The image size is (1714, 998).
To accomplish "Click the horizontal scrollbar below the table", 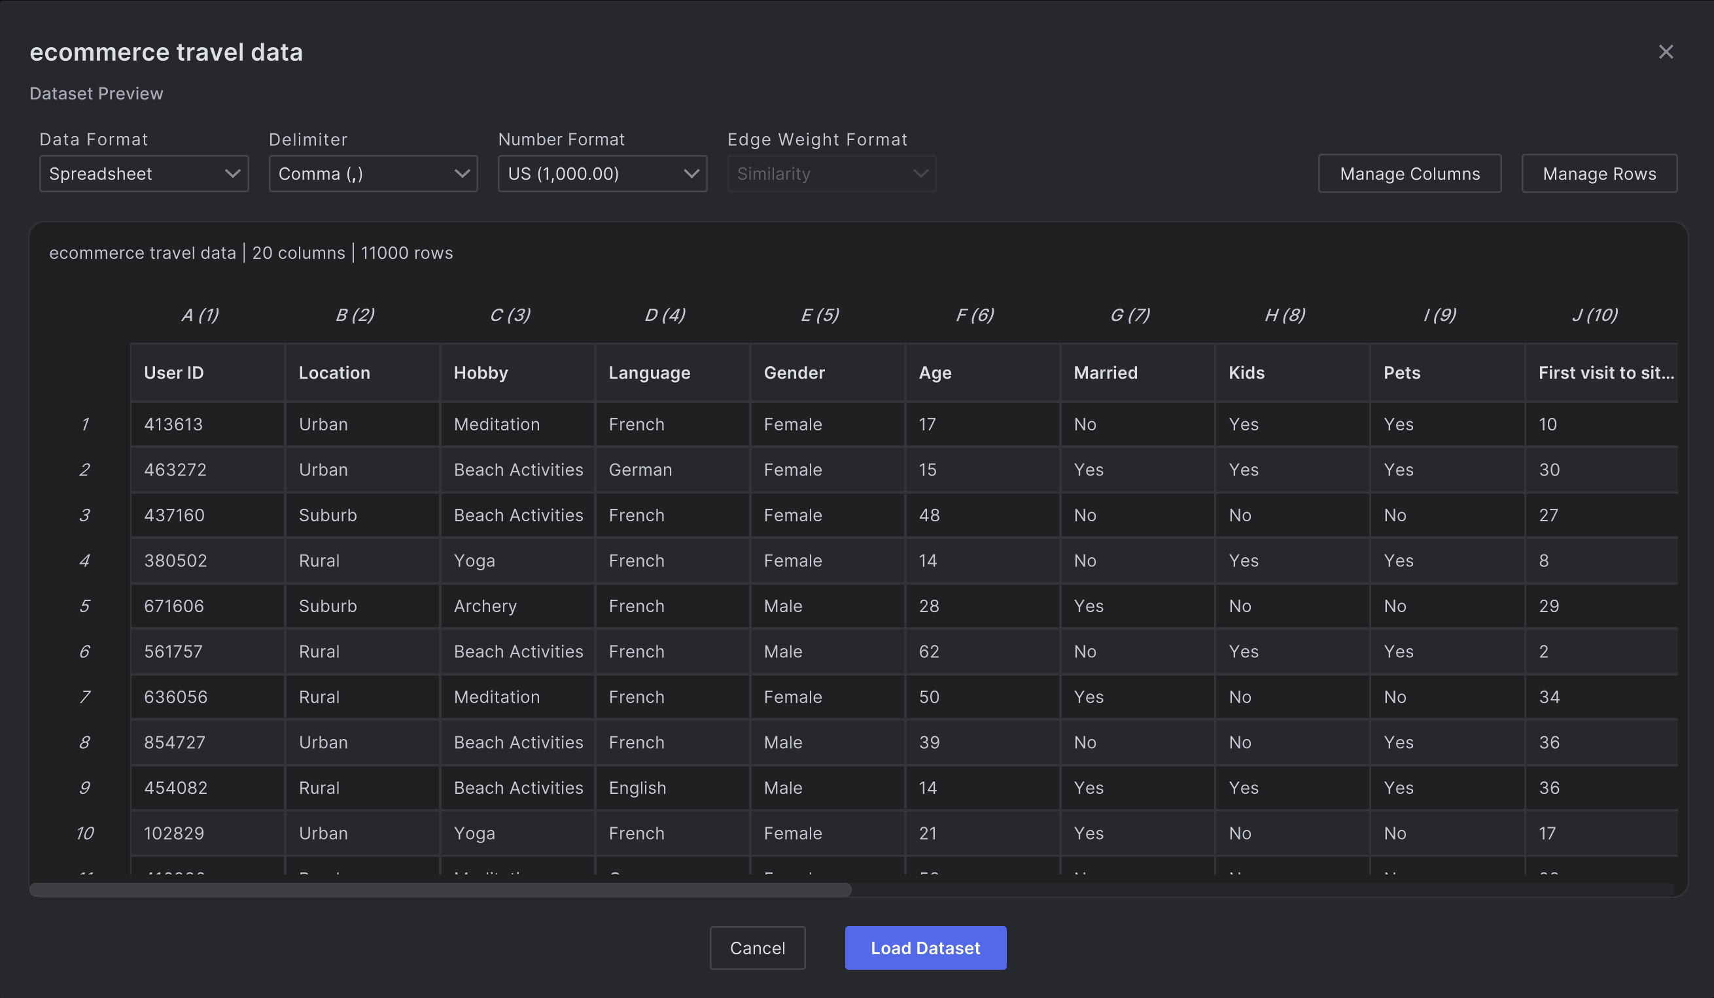I will click(442, 889).
